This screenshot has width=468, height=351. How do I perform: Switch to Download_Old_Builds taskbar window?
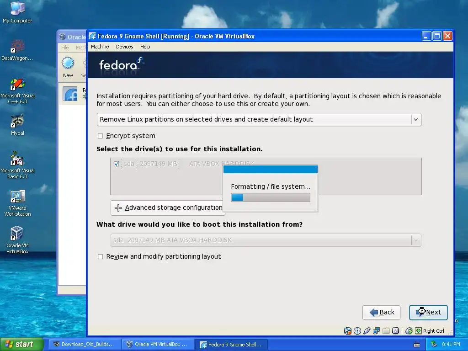(85, 344)
